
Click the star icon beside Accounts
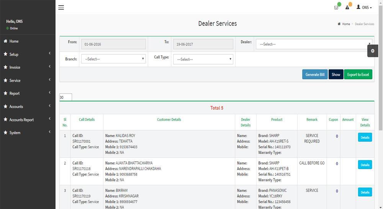coord(5,106)
